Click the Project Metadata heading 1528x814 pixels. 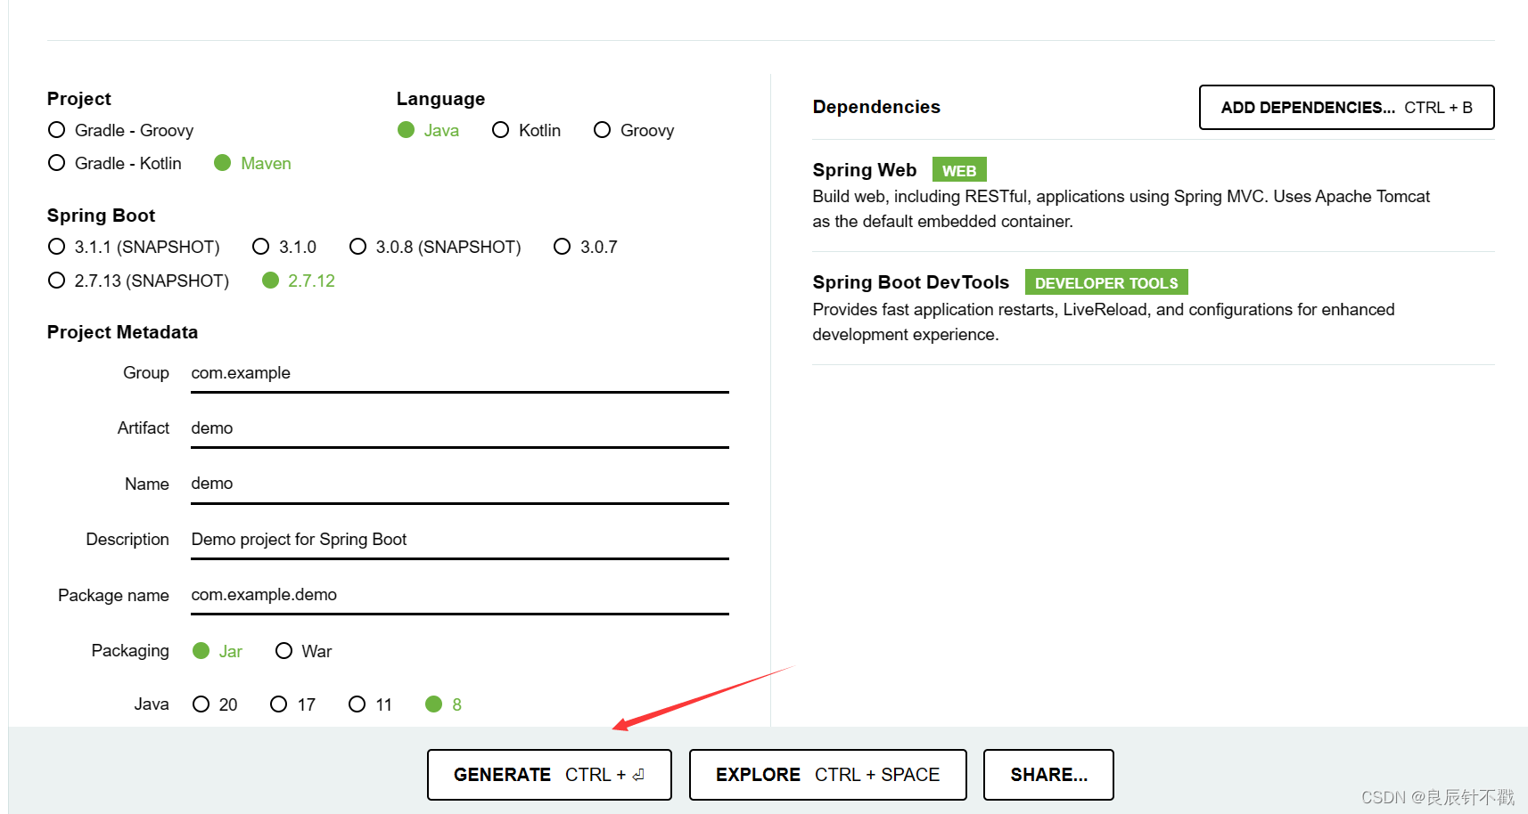coord(122,332)
